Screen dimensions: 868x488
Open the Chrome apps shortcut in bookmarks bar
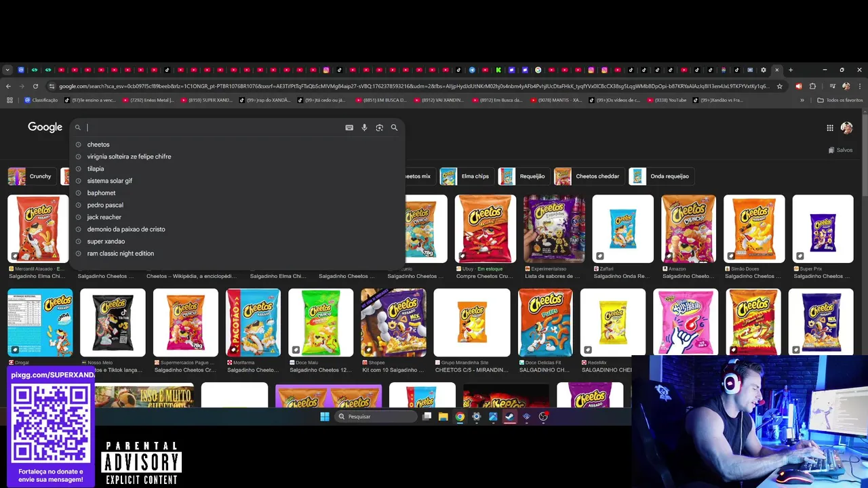[9, 100]
